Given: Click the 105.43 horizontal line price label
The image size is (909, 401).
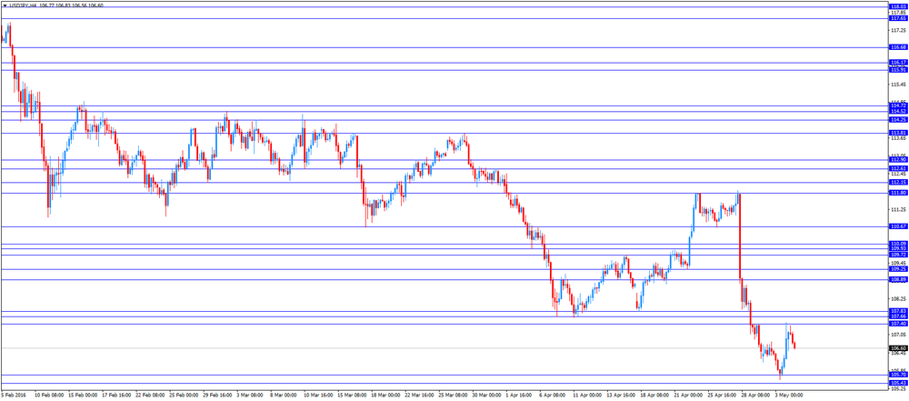Looking at the screenshot, I should click(898, 383).
